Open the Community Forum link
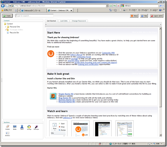 tap(84, 57)
